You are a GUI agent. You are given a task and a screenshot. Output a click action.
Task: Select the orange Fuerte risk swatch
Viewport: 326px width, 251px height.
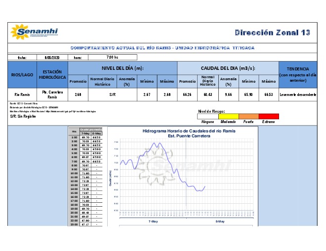click(249, 116)
